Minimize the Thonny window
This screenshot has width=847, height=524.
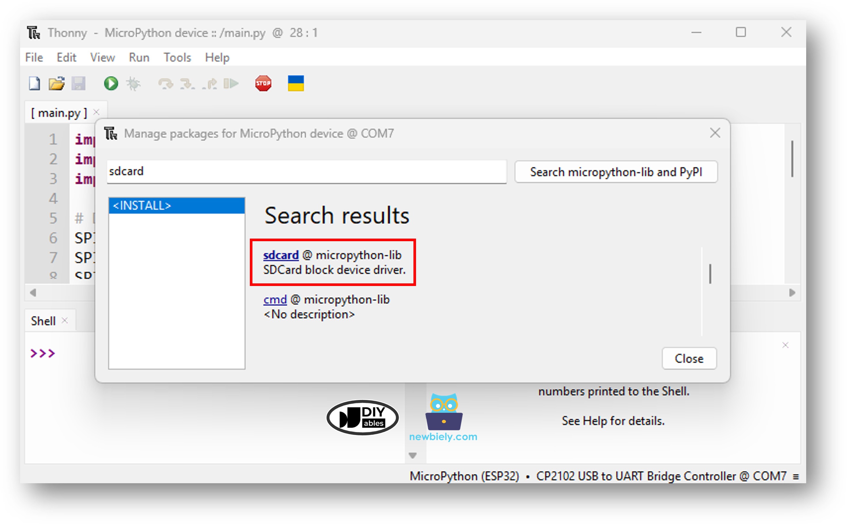[x=696, y=32]
